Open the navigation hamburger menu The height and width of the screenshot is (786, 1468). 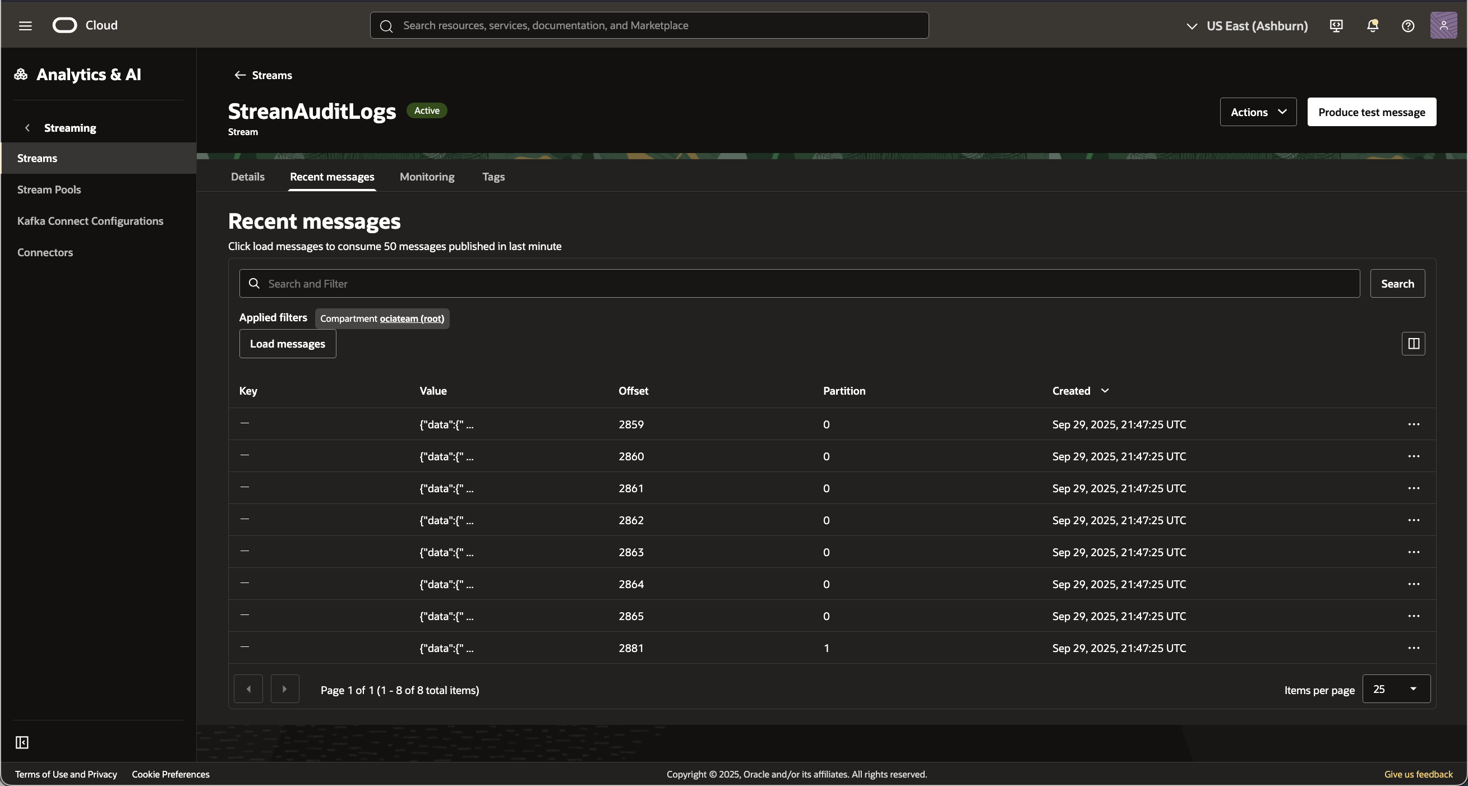click(x=25, y=25)
